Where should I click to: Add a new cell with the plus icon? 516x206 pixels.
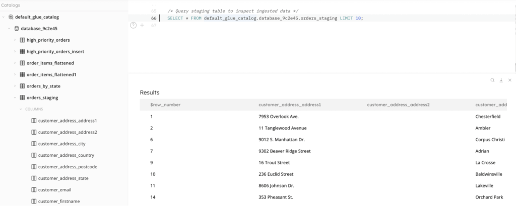click(142, 25)
